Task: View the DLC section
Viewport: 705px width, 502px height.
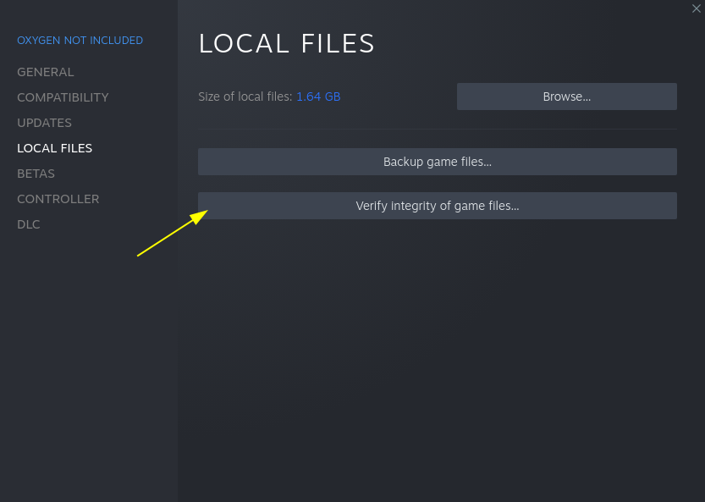Action: tap(29, 224)
